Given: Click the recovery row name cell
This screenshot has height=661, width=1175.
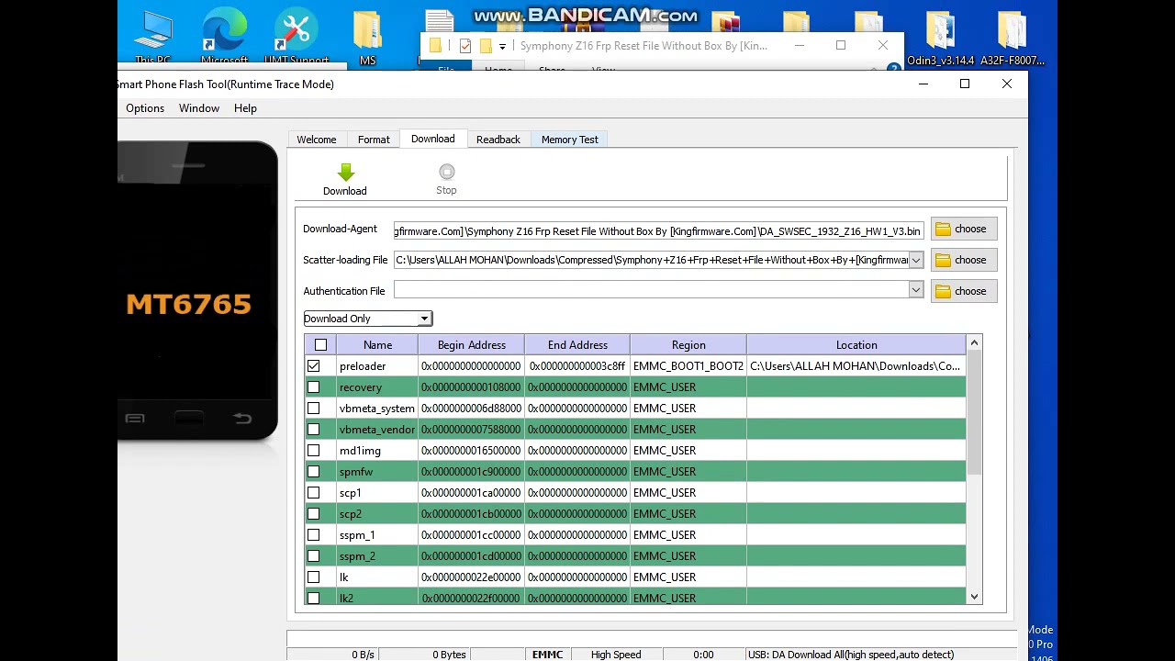Looking at the screenshot, I should click(377, 387).
